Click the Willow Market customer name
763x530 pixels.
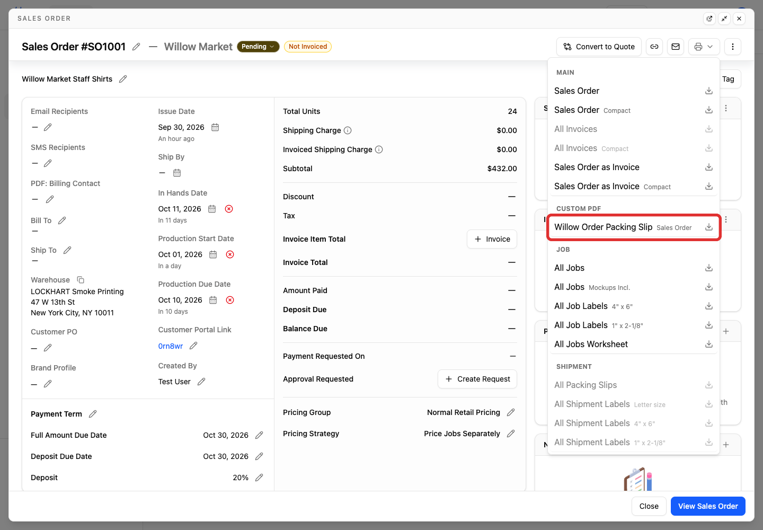click(x=198, y=47)
